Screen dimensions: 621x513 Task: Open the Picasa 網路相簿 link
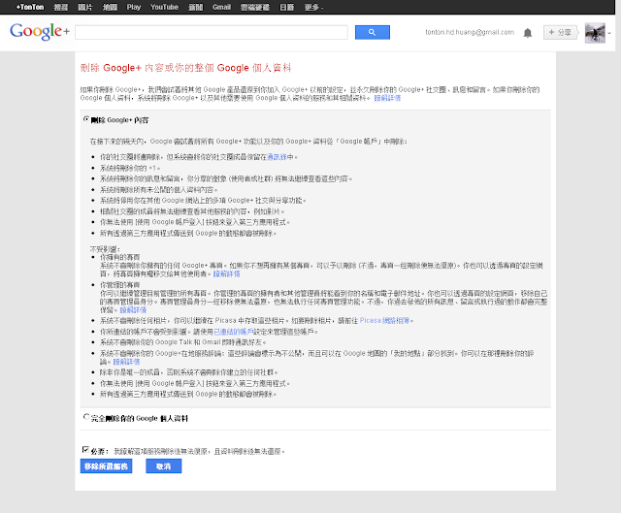384,320
